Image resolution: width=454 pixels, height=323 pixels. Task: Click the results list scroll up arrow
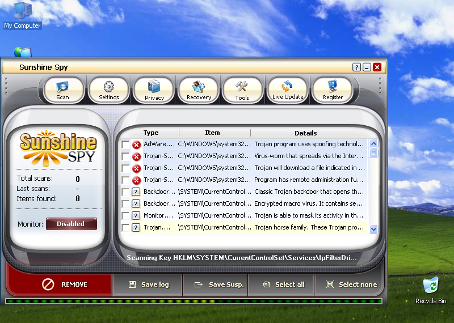(x=373, y=144)
